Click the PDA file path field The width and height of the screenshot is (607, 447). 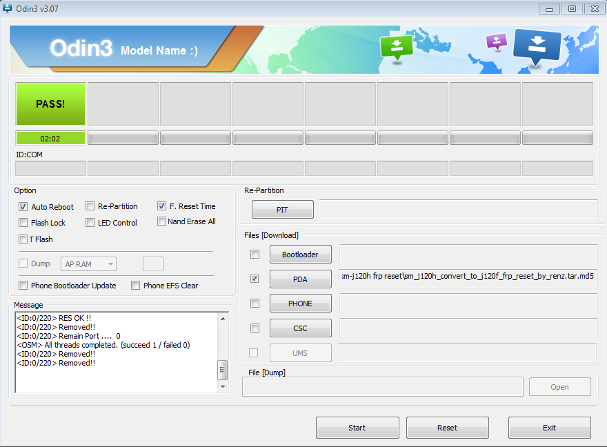pyautogui.click(x=468, y=279)
